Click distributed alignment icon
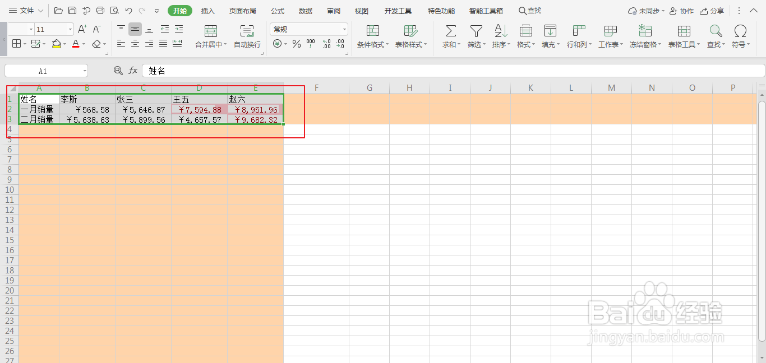 [177, 44]
